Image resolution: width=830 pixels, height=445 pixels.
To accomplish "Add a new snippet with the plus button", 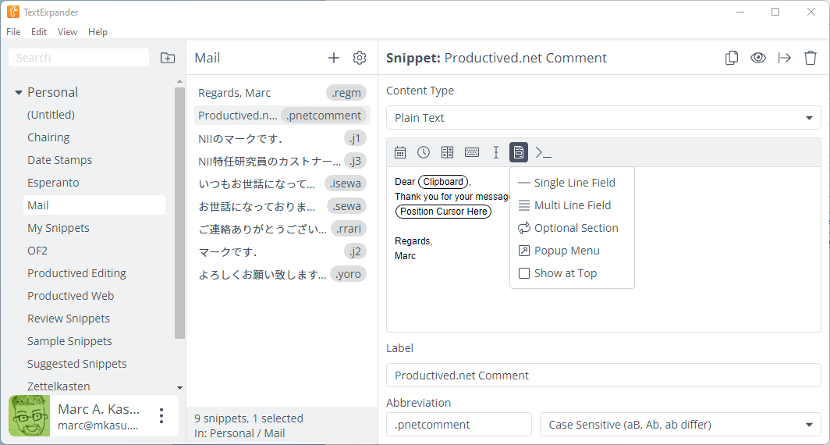I will coord(334,58).
